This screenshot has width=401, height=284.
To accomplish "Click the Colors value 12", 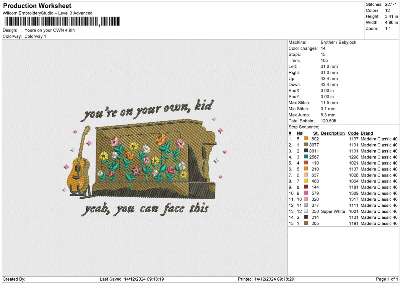I will click(x=387, y=10).
